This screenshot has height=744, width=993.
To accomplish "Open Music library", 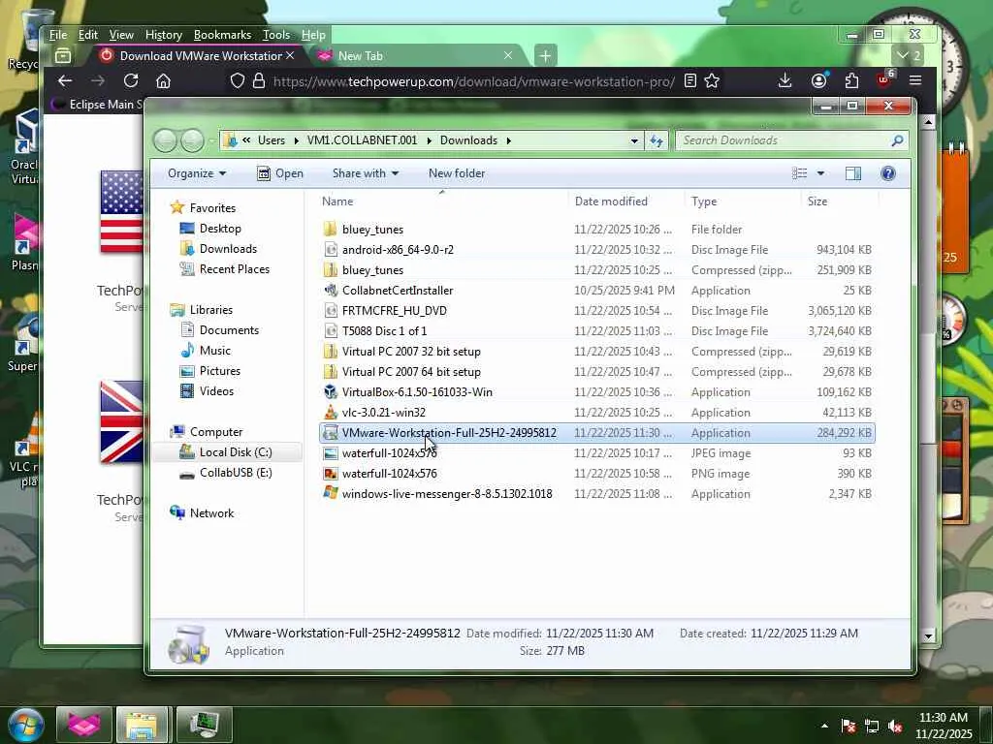I will (214, 351).
